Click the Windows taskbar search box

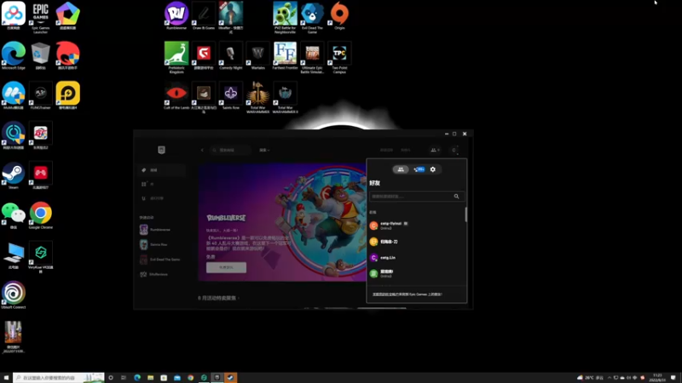(59, 378)
